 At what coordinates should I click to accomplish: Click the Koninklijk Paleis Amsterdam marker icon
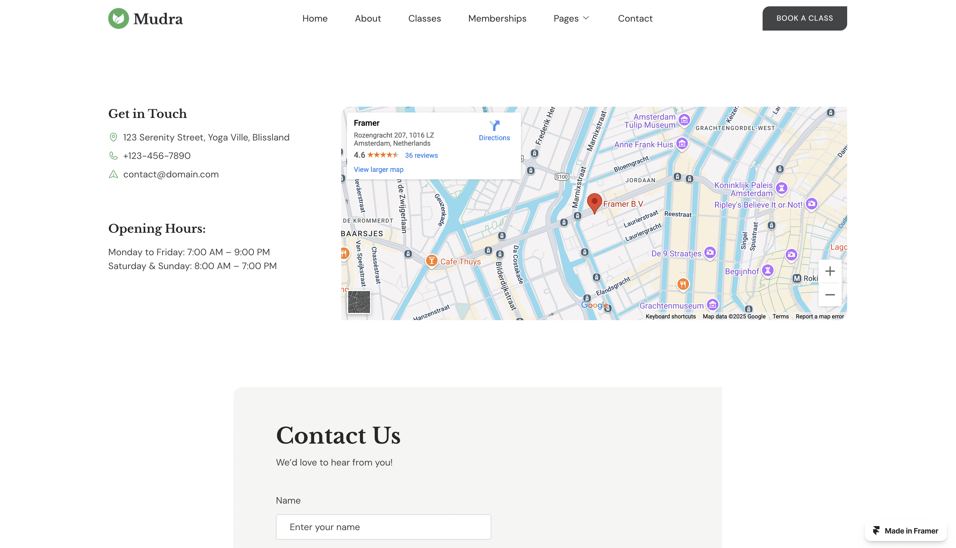coord(781,188)
